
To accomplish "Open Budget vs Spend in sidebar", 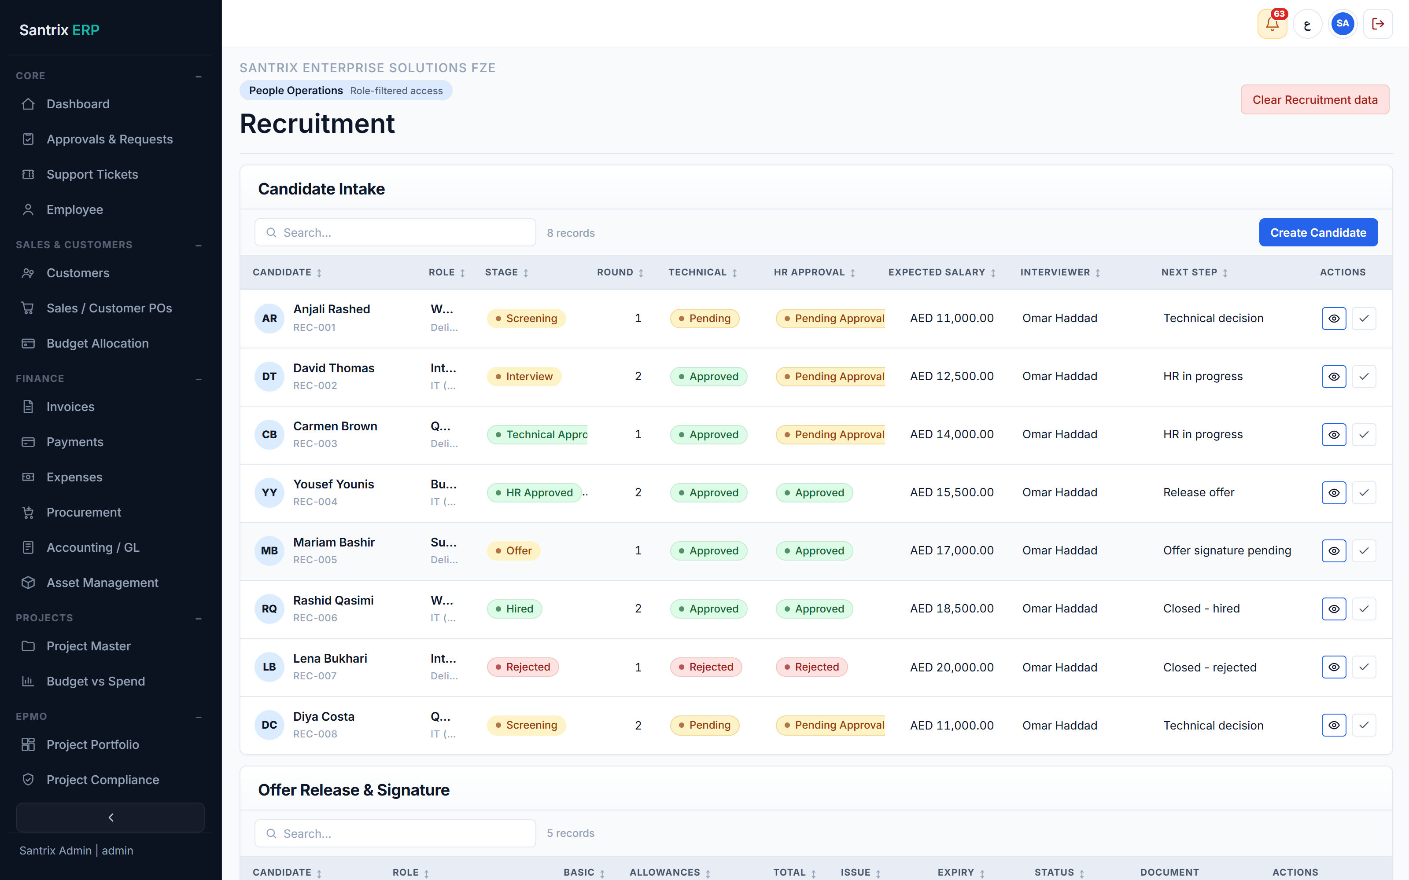I will click(x=111, y=682).
